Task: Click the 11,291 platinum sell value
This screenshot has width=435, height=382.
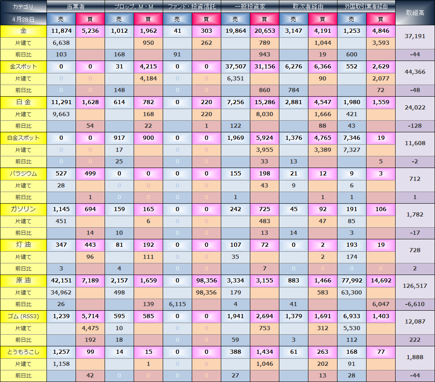Action: coord(61,102)
